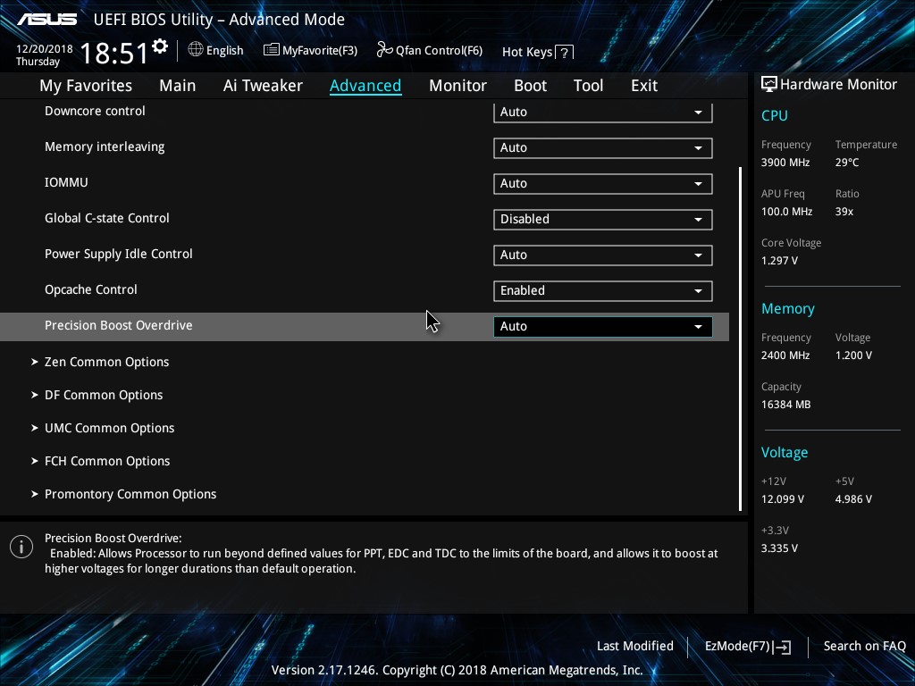Click the Hot Keys question mark icon
The width and height of the screenshot is (915, 686).
[x=564, y=53]
